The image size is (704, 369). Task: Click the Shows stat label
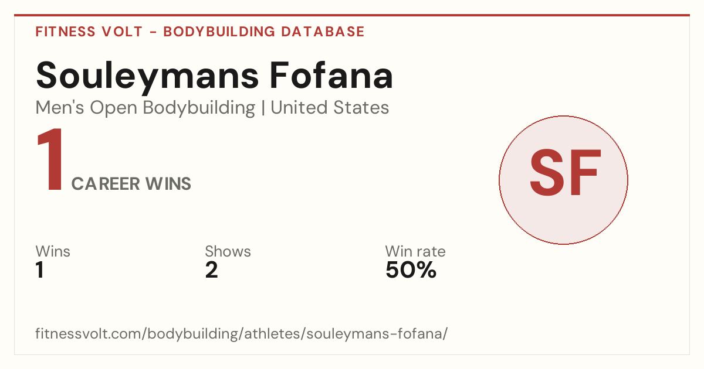click(x=228, y=252)
